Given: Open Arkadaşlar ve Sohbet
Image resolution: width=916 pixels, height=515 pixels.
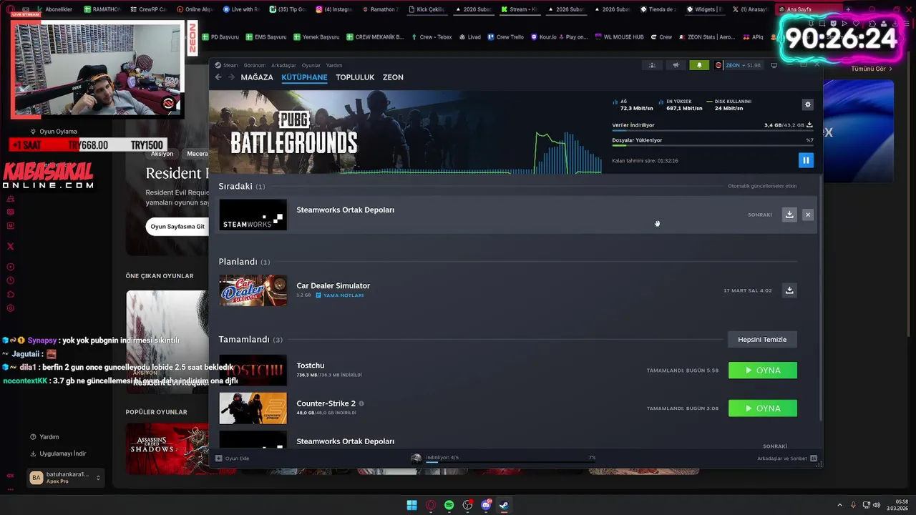Looking at the screenshot, I should 787,458.
